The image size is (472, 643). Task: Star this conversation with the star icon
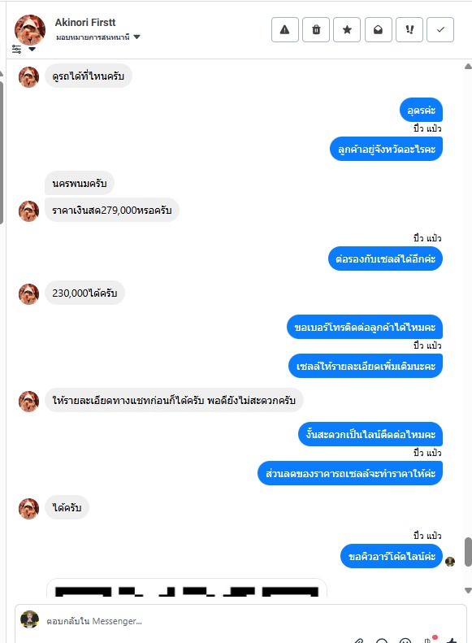[x=347, y=29]
